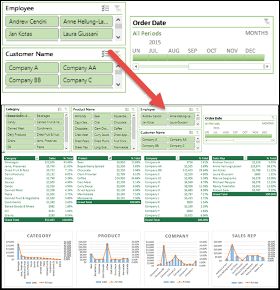
Task: Open Category pivot table filter dropdown
Action: pyautogui.click(x=37, y=158)
